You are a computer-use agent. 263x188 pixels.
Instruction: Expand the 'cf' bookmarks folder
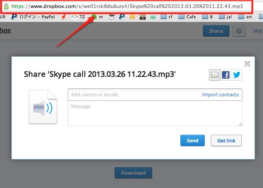166,17
